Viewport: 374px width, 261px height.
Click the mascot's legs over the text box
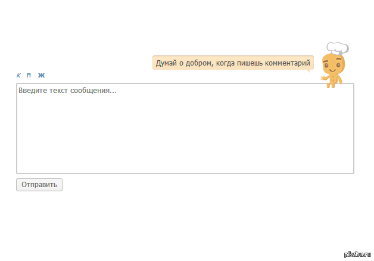(x=332, y=85)
